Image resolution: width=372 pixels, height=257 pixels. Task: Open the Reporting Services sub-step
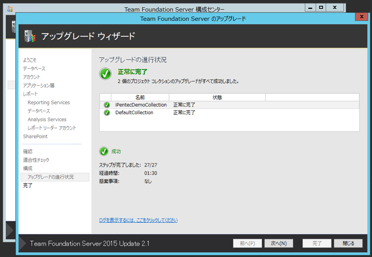(49, 102)
